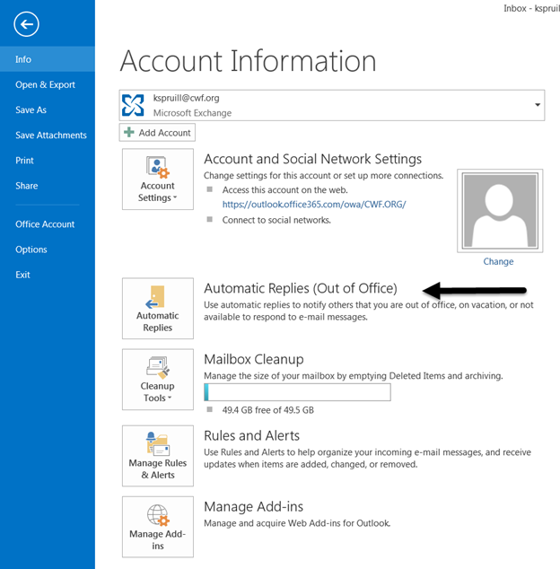The height and width of the screenshot is (569, 560).
Task: Click Exit in the sidebar
Action: (48, 275)
